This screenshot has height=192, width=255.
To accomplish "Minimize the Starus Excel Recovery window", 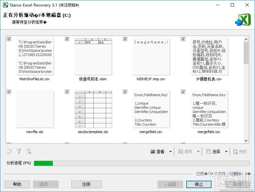I will point(218,5).
